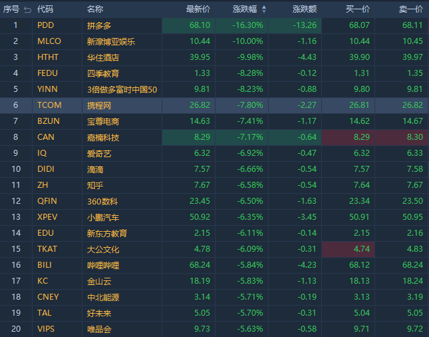Select the VIPS ticker code
Viewport: 429px width, 337px height.
pyautogui.click(x=46, y=329)
